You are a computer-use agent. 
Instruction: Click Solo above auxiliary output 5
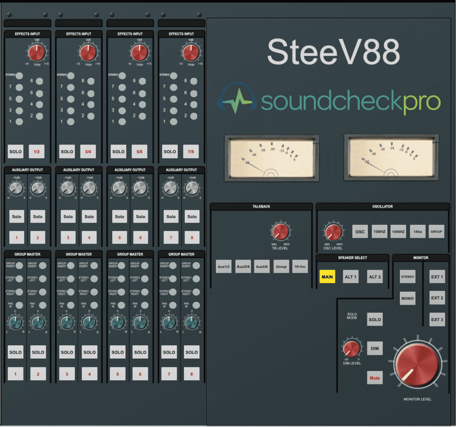[x=119, y=216]
